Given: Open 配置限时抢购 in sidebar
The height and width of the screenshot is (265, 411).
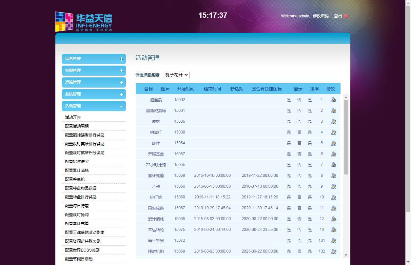Looking at the screenshot, I should click(77, 214).
